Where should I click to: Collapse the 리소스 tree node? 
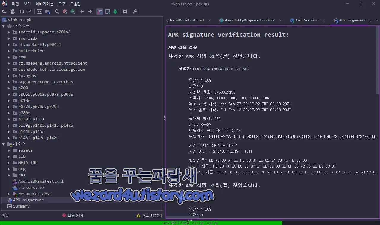(4, 144)
